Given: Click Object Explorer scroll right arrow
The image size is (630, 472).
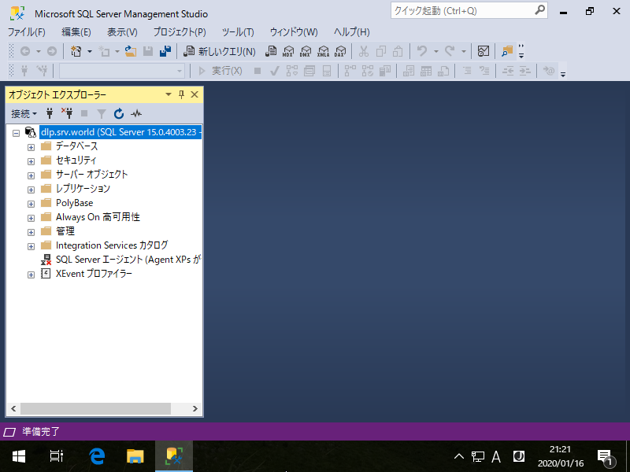Looking at the screenshot, I should tap(195, 408).
